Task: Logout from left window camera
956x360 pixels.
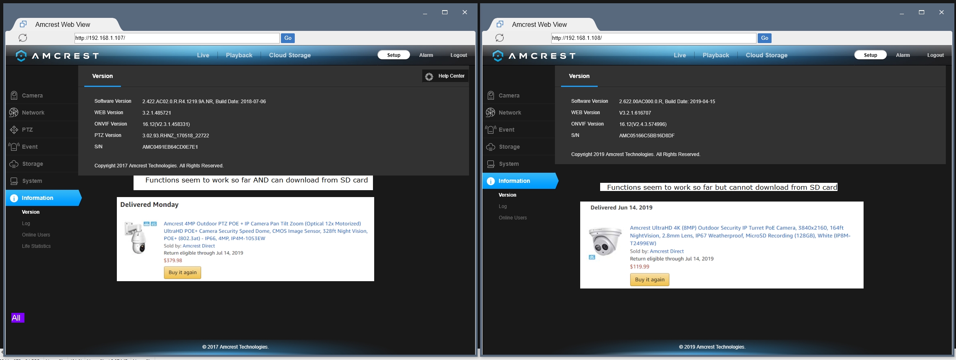Action: click(459, 55)
